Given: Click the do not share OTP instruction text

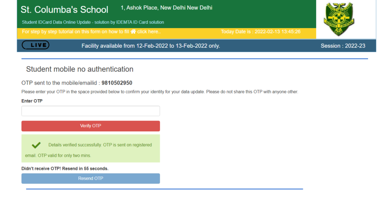Looking at the screenshot, I should pos(160,92).
